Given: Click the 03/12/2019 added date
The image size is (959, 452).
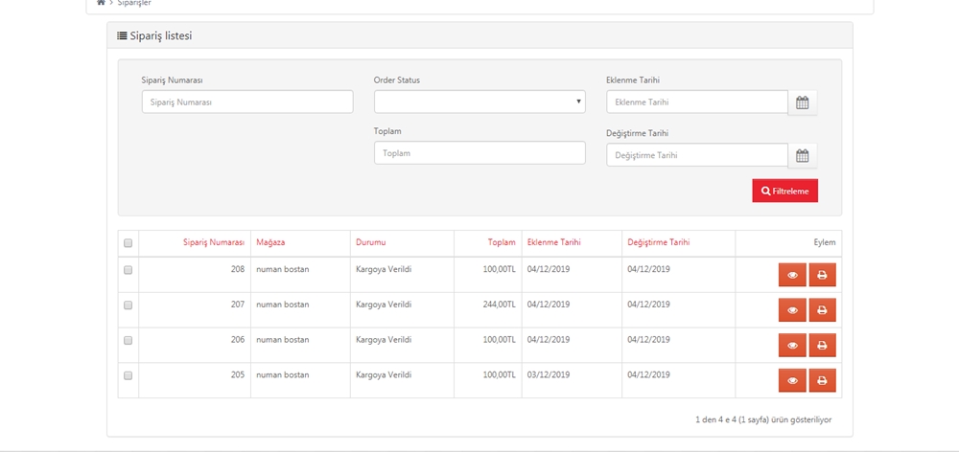Looking at the screenshot, I should pyautogui.click(x=549, y=374).
